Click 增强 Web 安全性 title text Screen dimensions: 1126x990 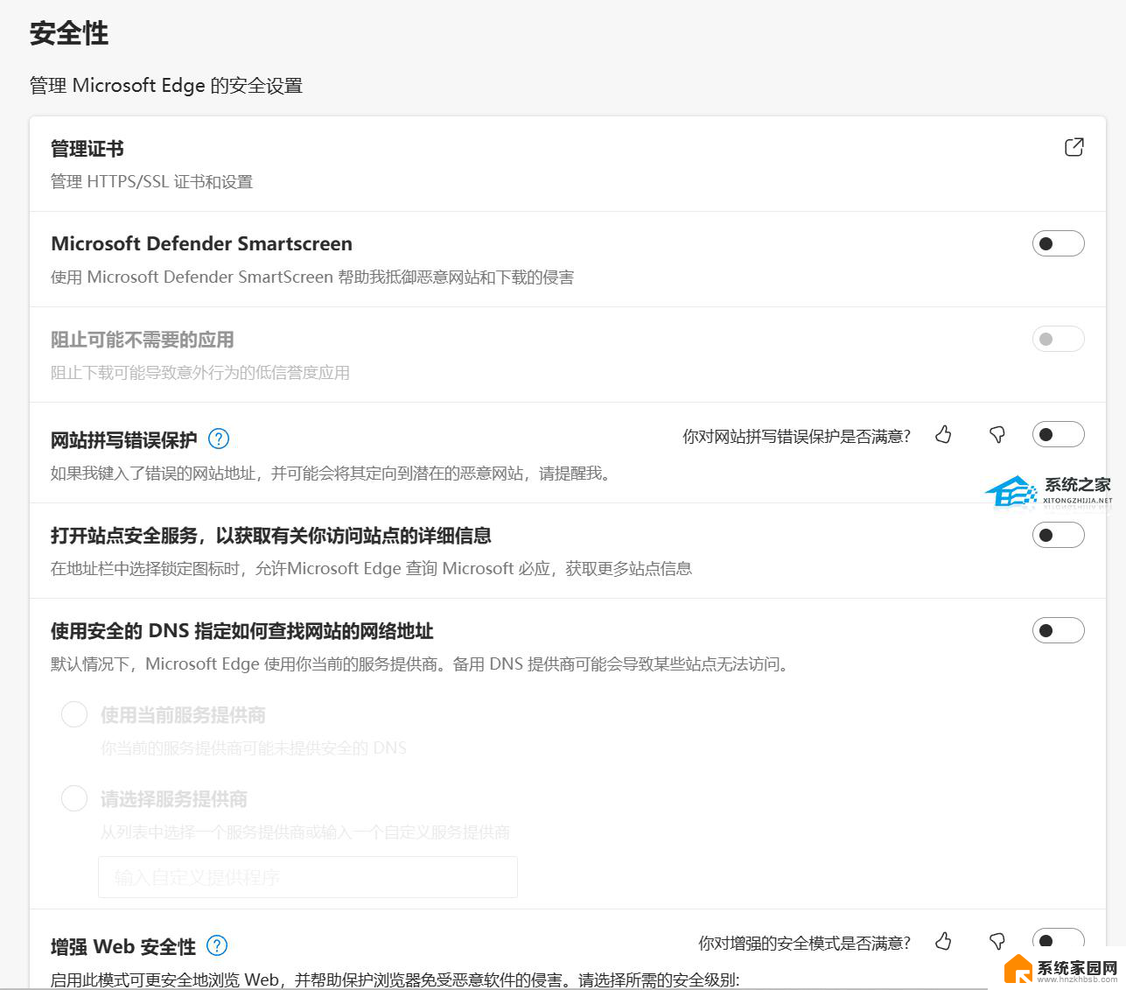coord(123,946)
